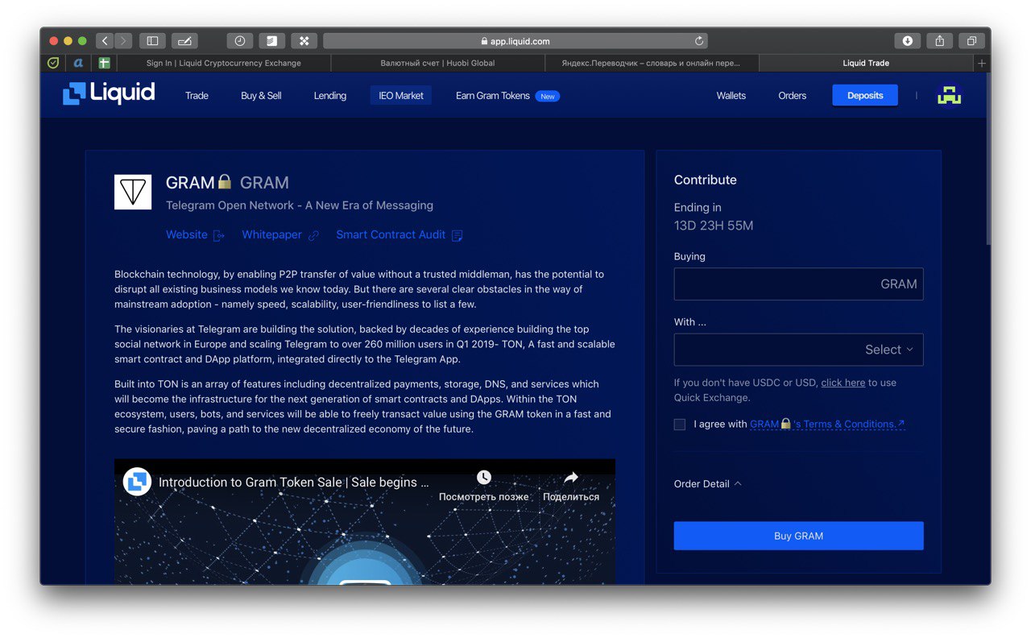Switch to Sign In Liquid Cryptocurrency Exchange tab

click(223, 63)
